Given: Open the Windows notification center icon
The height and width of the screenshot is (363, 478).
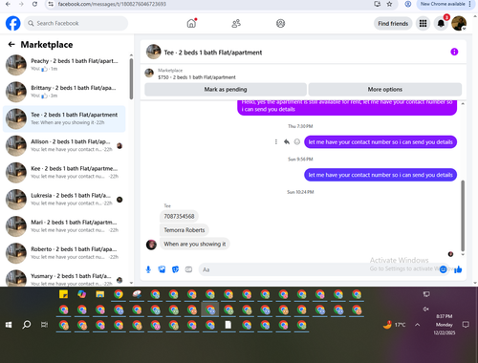Looking at the screenshot, I should point(466,325).
